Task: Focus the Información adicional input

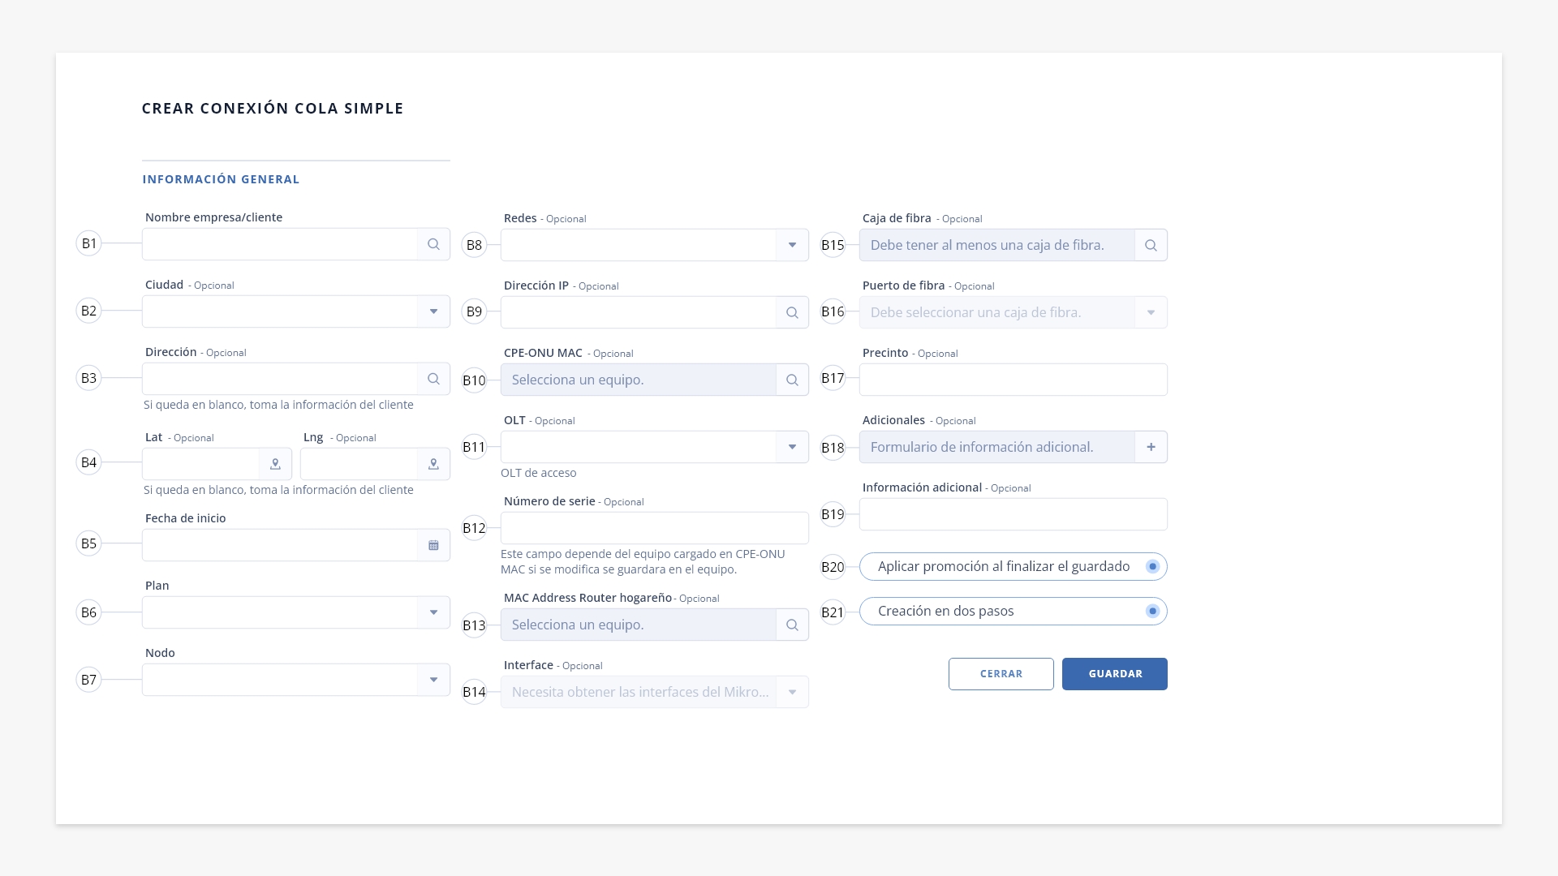Action: pyautogui.click(x=1014, y=514)
